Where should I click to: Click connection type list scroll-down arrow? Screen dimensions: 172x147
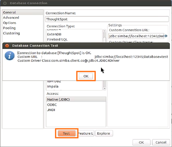[105, 89]
